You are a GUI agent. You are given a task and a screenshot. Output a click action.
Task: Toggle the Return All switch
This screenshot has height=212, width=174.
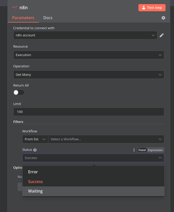(x=19, y=92)
